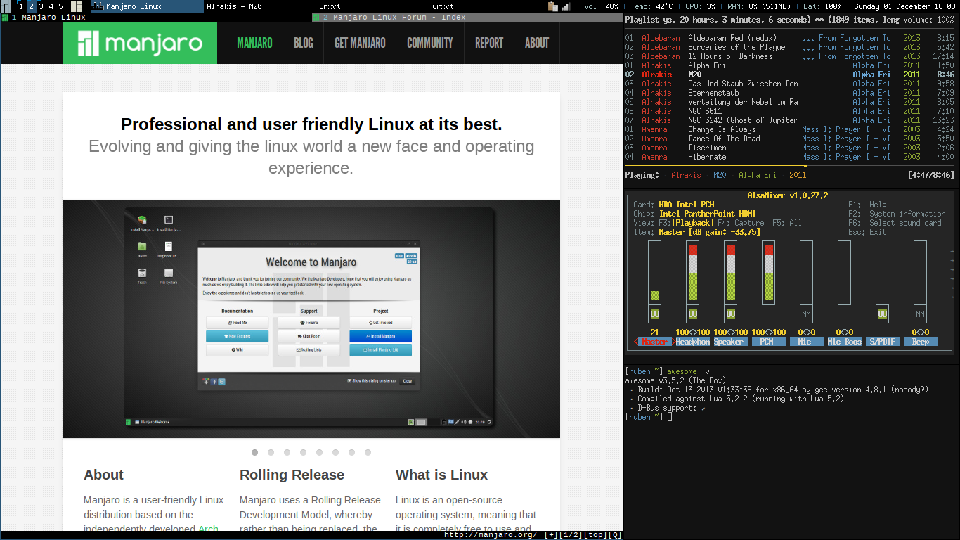960x540 pixels.
Task: Select playlist row 'NGC 6611'
Action: 790,111
